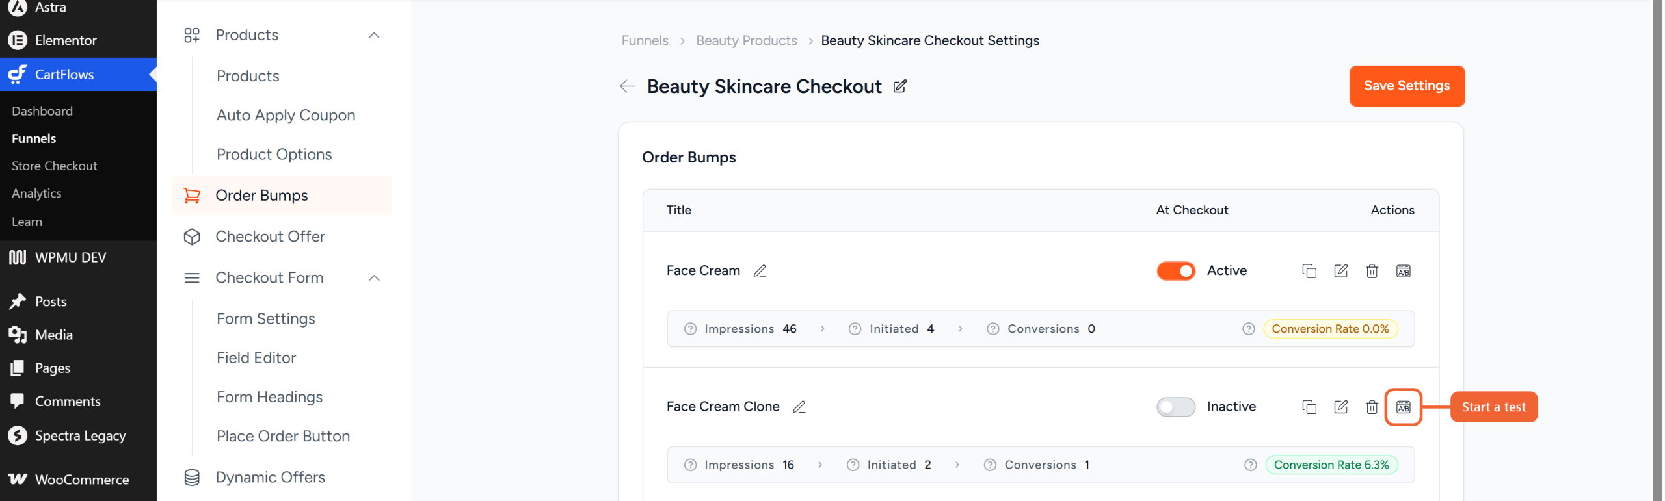Screen dimensions: 1665x501
Task: Show help for Face Cream Clone Conversions
Action: coord(990,465)
